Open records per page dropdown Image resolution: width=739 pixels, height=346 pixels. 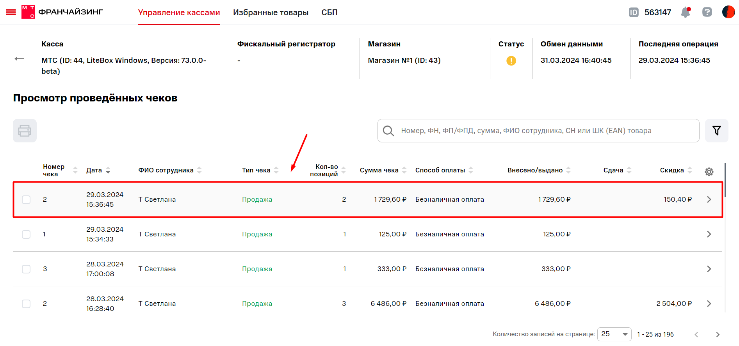point(614,334)
